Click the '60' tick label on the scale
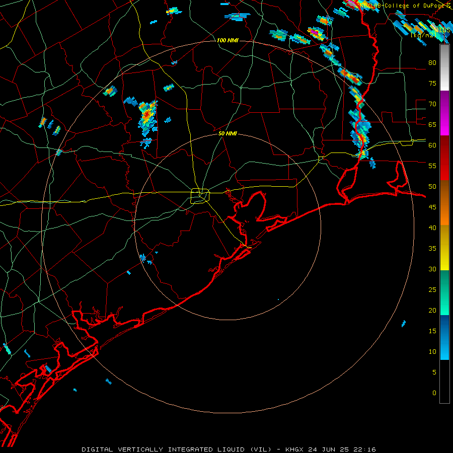Image resolution: width=453 pixels, height=453 pixels. click(x=432, y=145)
